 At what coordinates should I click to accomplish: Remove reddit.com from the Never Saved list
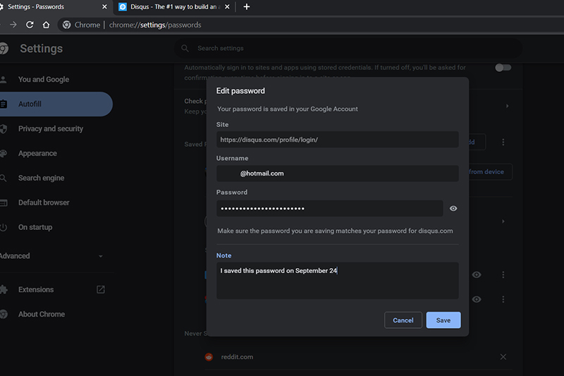pyautogui.click(x=503, y=357)
